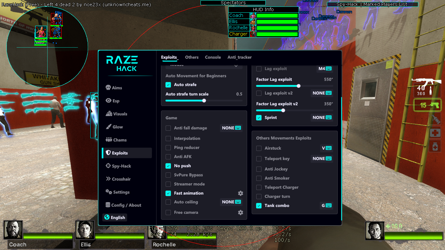Image resolution: width=445 pixels, height=250 pixels.
Task: Toggle the Anti Jockey checkbox
Action: pyautogui.click(x=259, y=169)
